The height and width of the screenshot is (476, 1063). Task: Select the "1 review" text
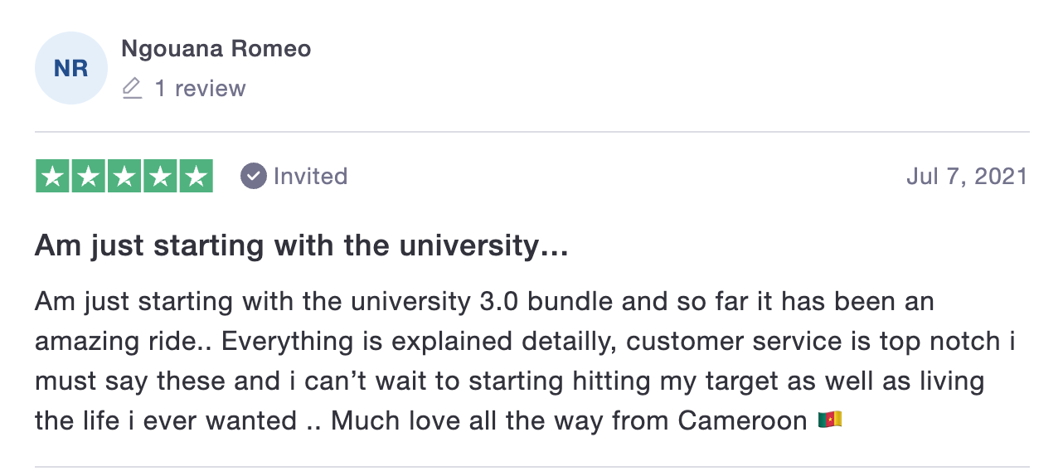coord(201,89)
